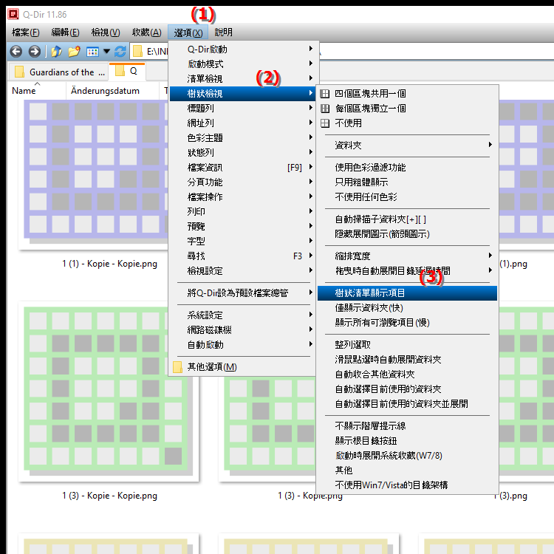Click the 不使用 tree view icon
Image resolution: width=554 pixels, height=554 pixels.
tap(325, 123)
